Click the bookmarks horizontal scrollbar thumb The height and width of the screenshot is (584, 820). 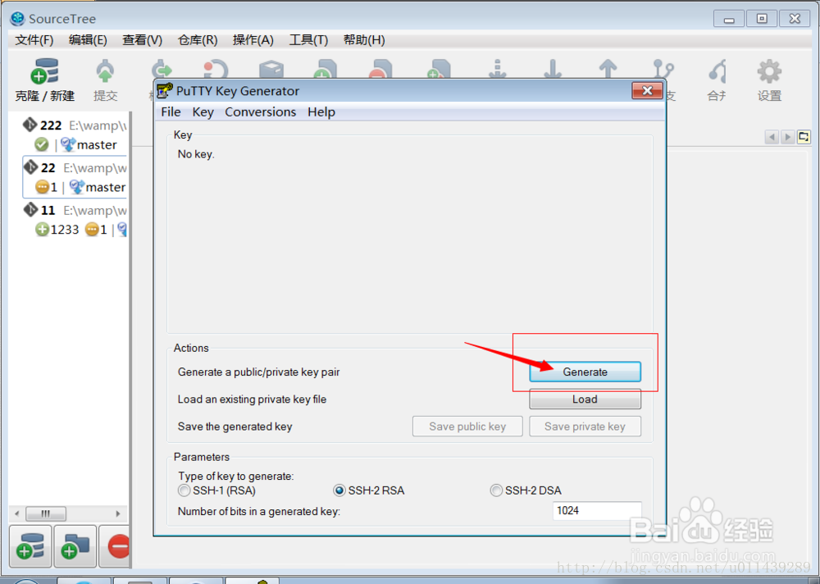click(x=46, y=513)
